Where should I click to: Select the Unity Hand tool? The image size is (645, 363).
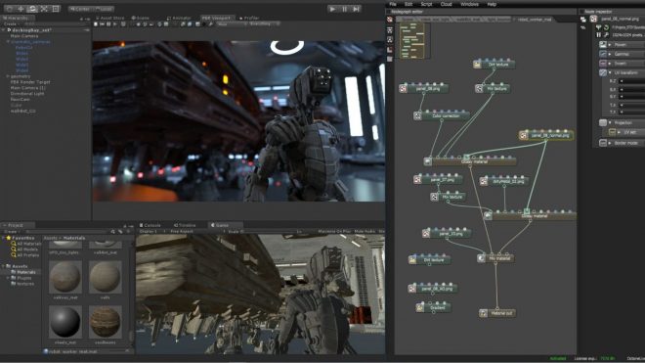point(9,8)
